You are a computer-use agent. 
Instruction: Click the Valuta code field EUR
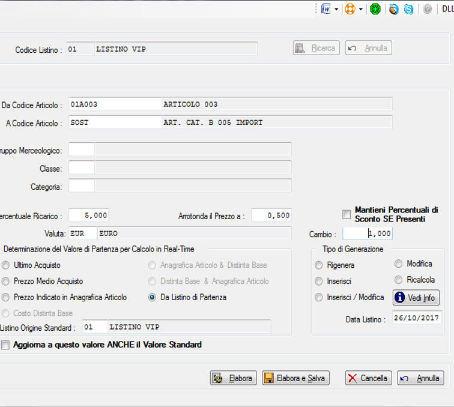click(x=83, y=234)
